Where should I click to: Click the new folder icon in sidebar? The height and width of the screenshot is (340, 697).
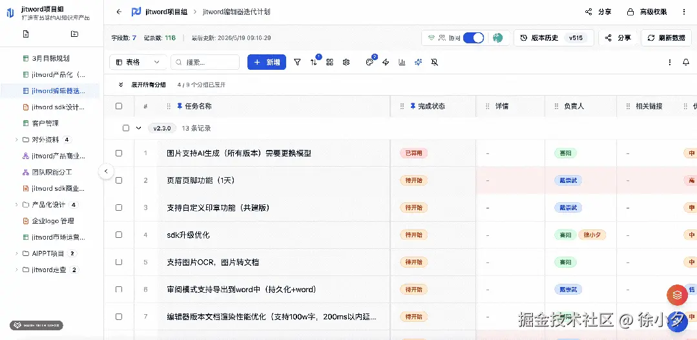point(75,34)
